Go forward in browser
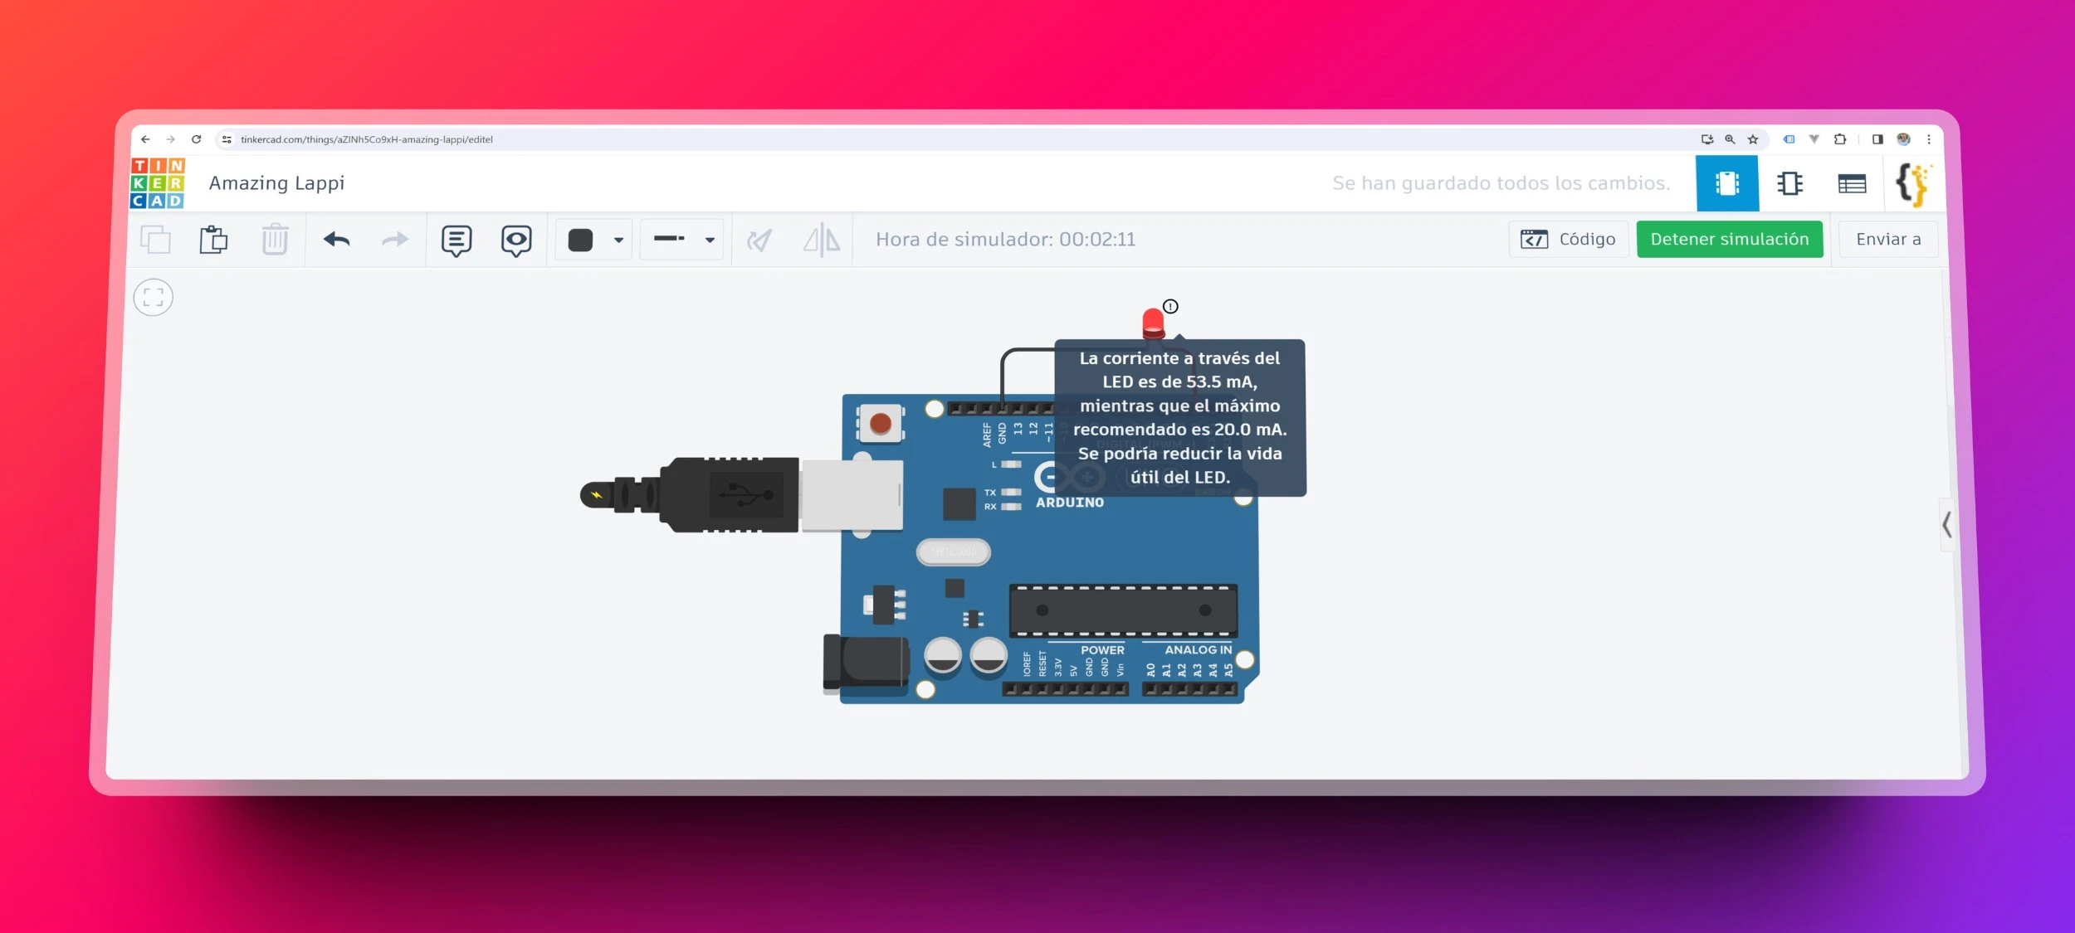 coord(170,139)
